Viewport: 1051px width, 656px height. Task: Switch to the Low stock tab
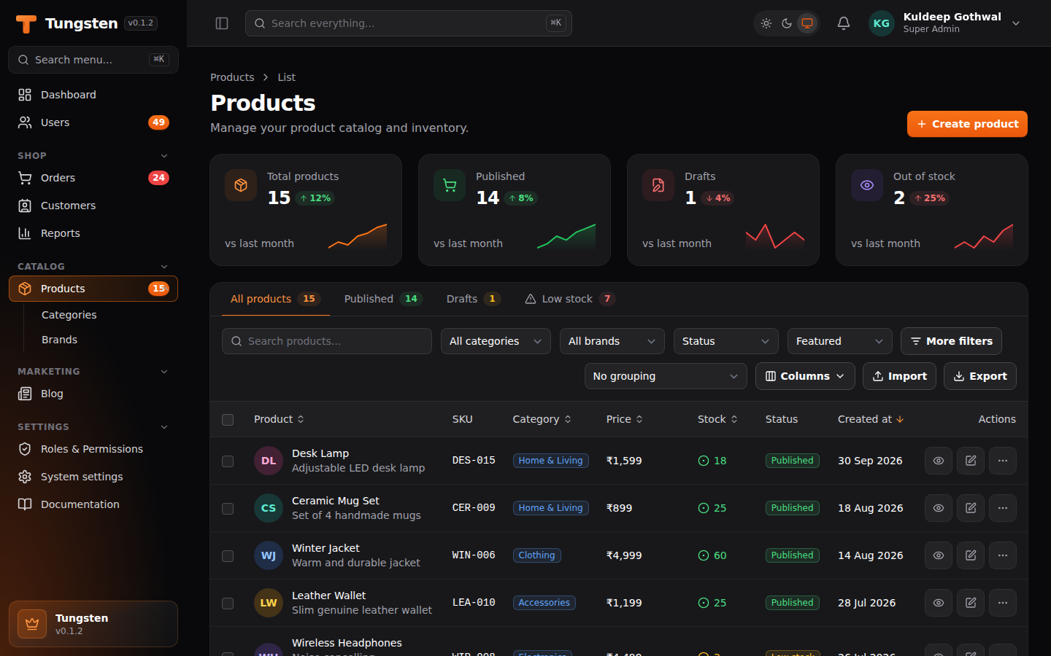[570, 299]
